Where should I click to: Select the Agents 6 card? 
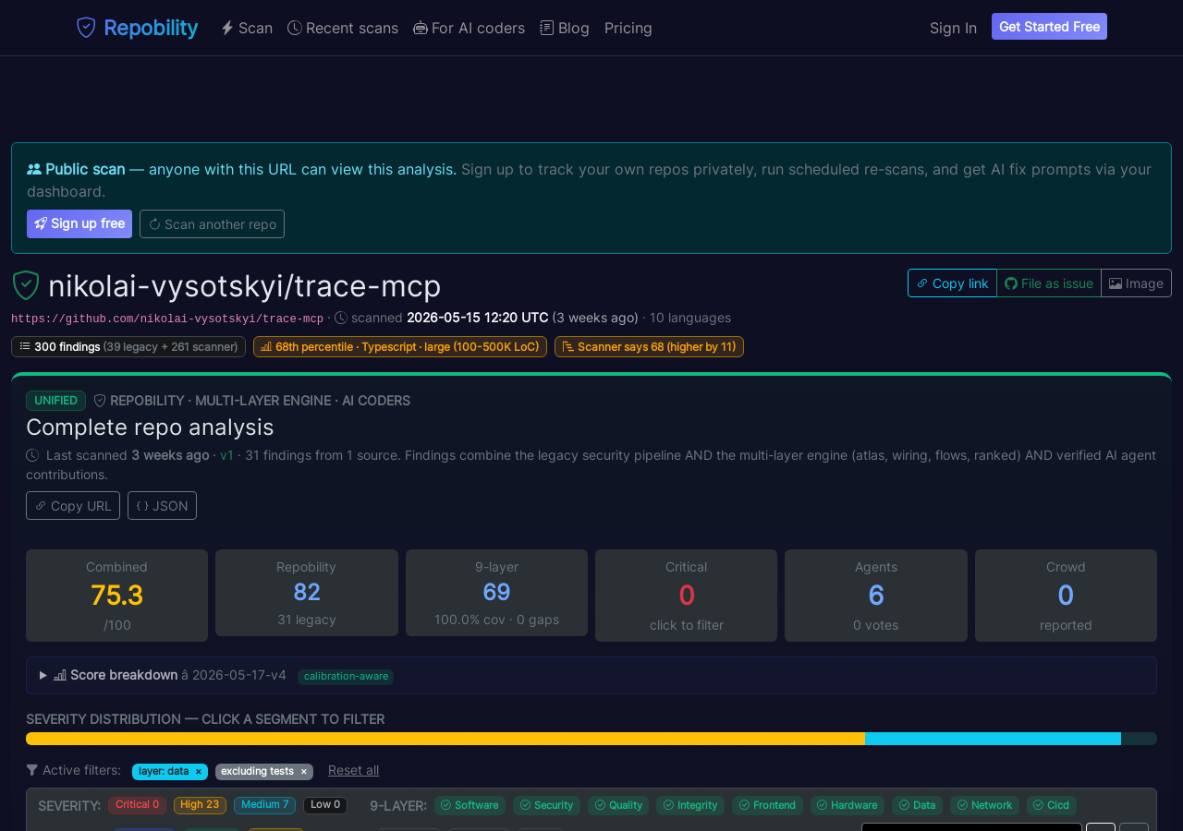(876, 596)
